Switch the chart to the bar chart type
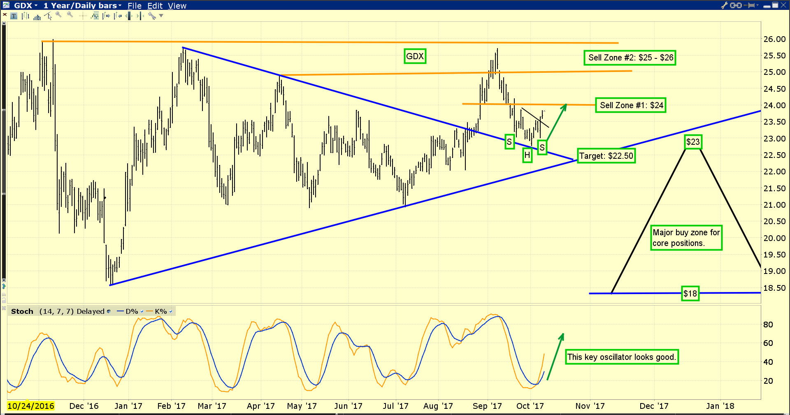This screenshot has width=790, height=415. (x=25, y=16)
